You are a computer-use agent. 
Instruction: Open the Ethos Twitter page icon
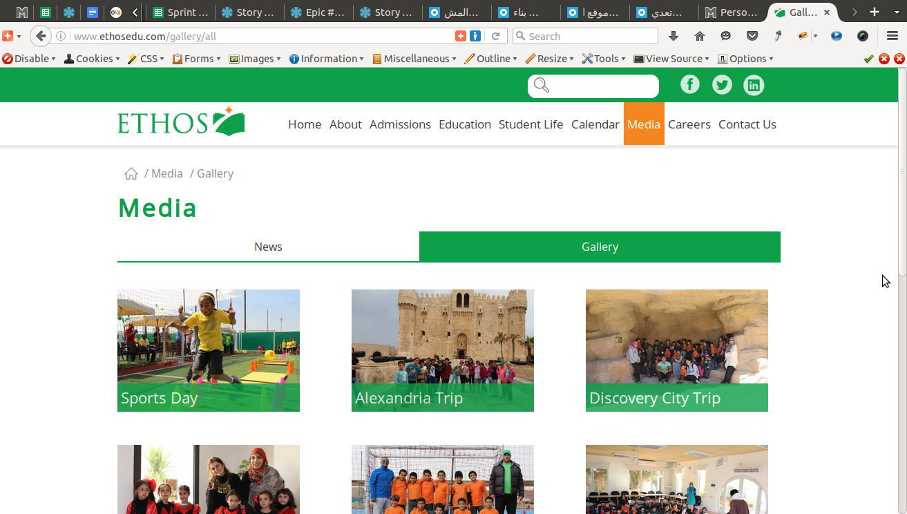click(x=722, y=85)
